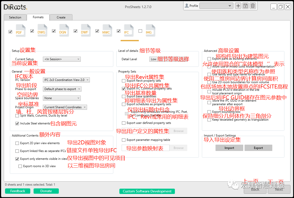
Task: Toggle Export IFC Common property sets
Action: [124, 89]
